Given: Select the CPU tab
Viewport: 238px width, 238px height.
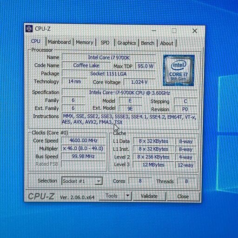Looking at the screenshot, I should tap(36, 41).
